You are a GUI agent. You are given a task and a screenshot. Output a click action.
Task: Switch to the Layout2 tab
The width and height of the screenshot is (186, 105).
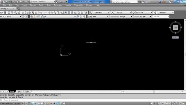[x=27, y=92]
